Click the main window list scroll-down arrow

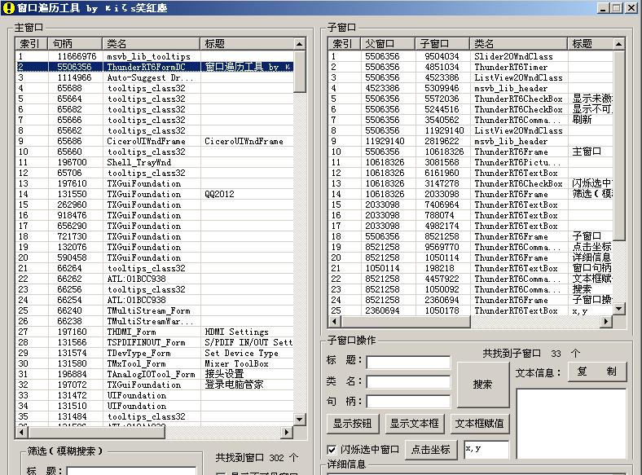click(300, 419)
